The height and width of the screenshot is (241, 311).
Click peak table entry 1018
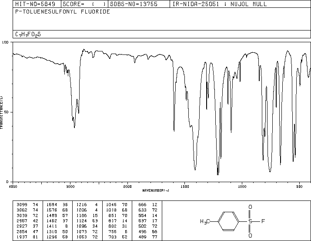pyautogui.click(x=111, y=210)
